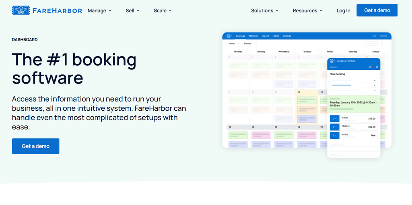Open the Reports tab

(266, 36)
